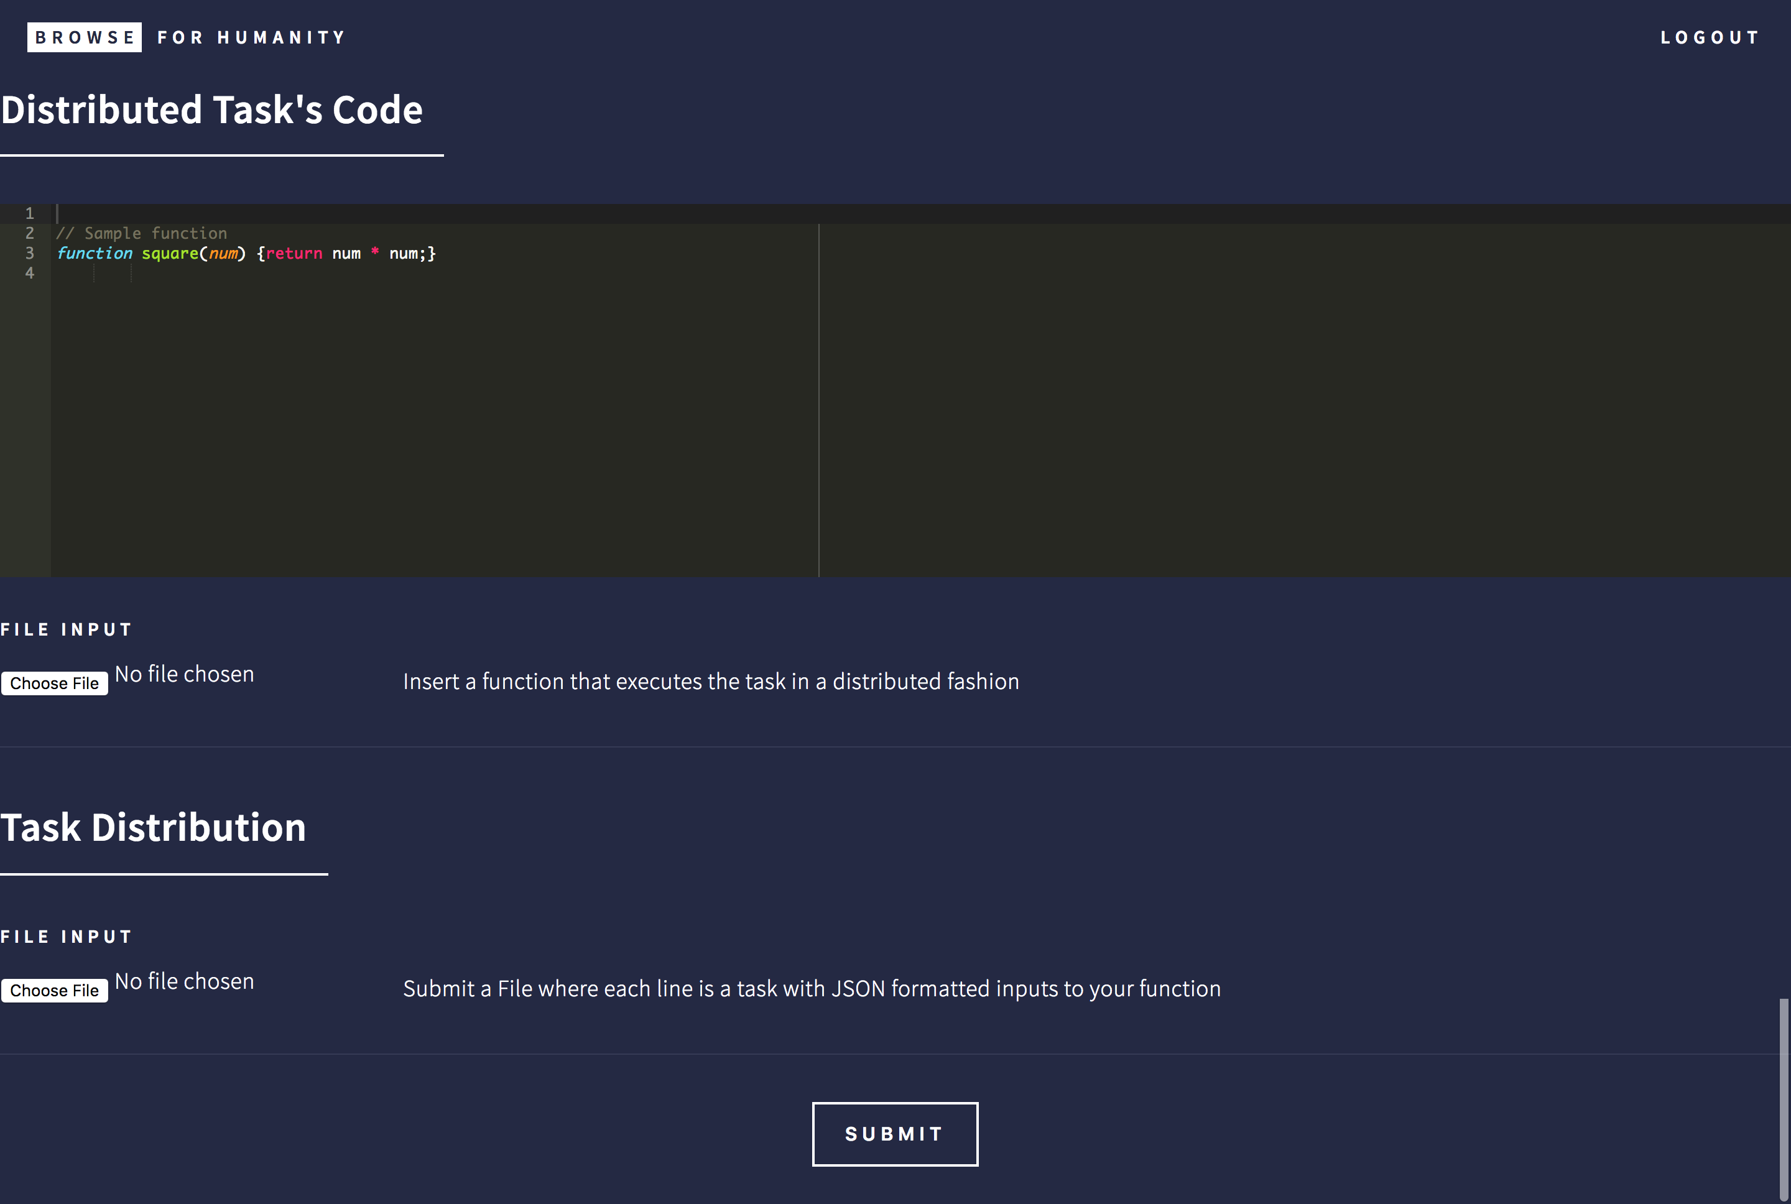Click the BROWSE logo box
This screenshot has width=1791, height=1204.
tap(85, 37)
